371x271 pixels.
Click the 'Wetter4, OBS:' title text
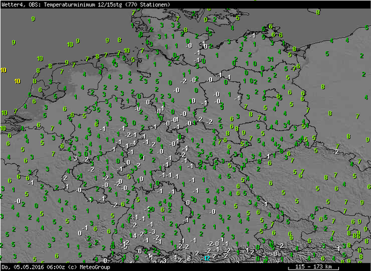(x=22, y=5)
